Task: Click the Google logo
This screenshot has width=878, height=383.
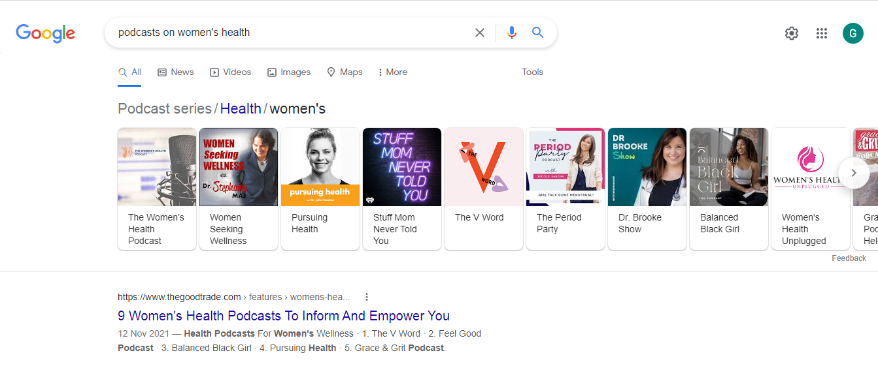Action: (46, 33)
